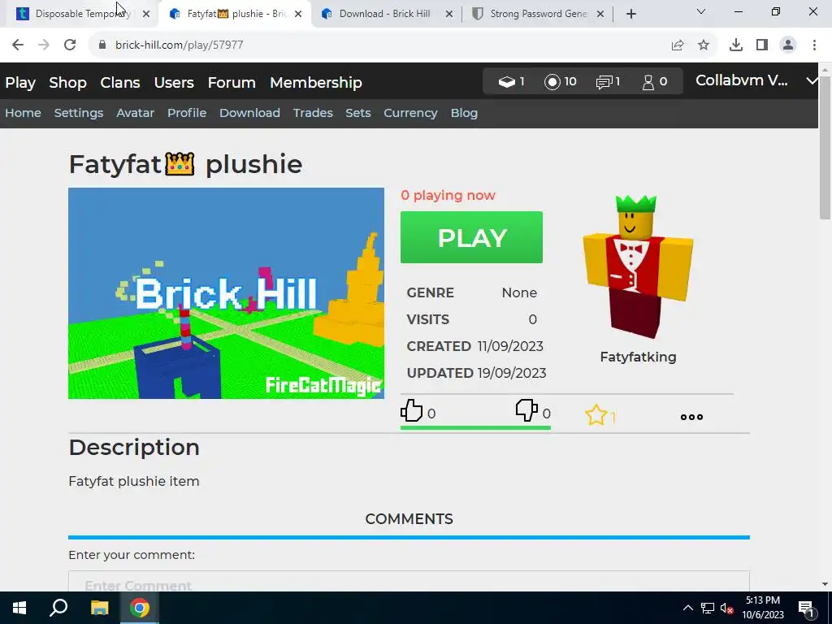Click the green PLAY button

(x=471, y=237)
